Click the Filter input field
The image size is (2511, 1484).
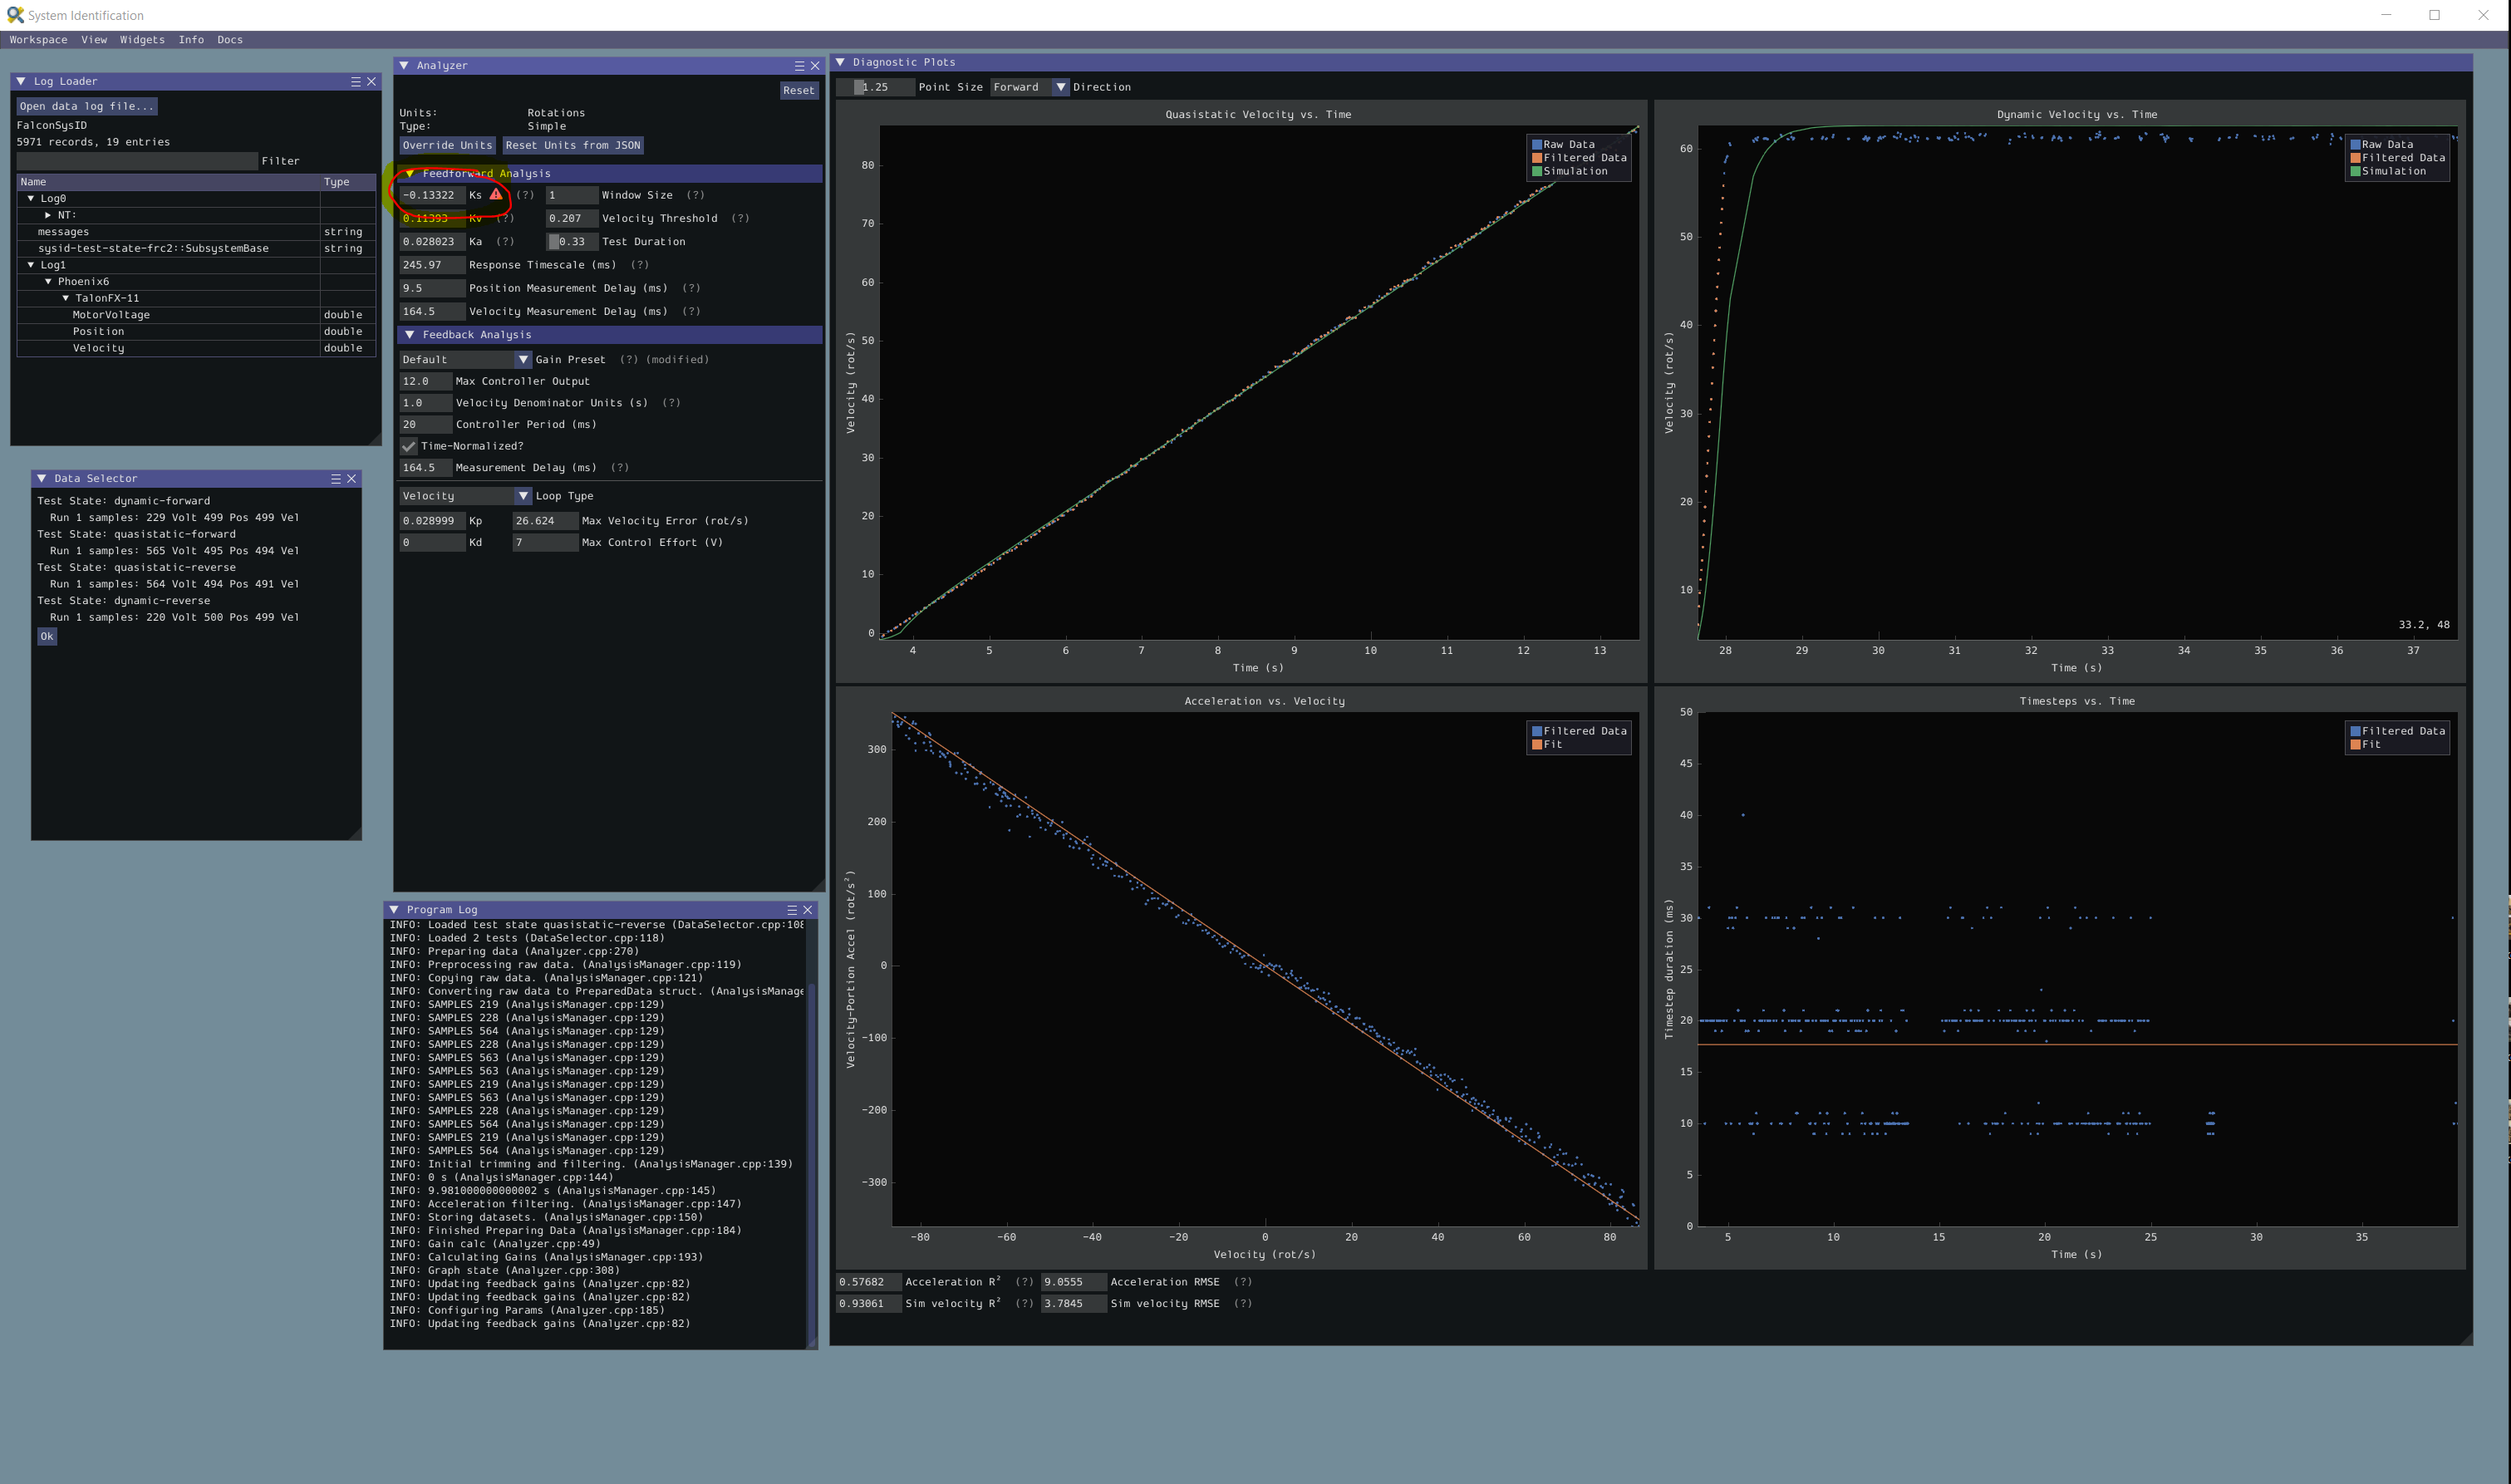(x=137, y=160)
